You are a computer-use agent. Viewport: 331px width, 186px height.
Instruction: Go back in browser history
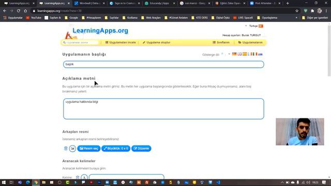(x=5, y=11)
